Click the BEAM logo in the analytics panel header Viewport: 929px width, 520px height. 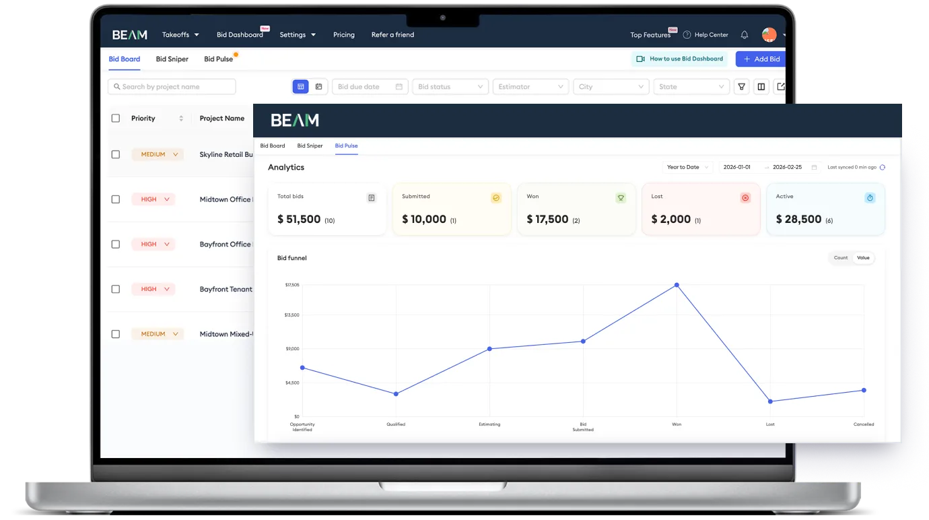pos(295,121)
